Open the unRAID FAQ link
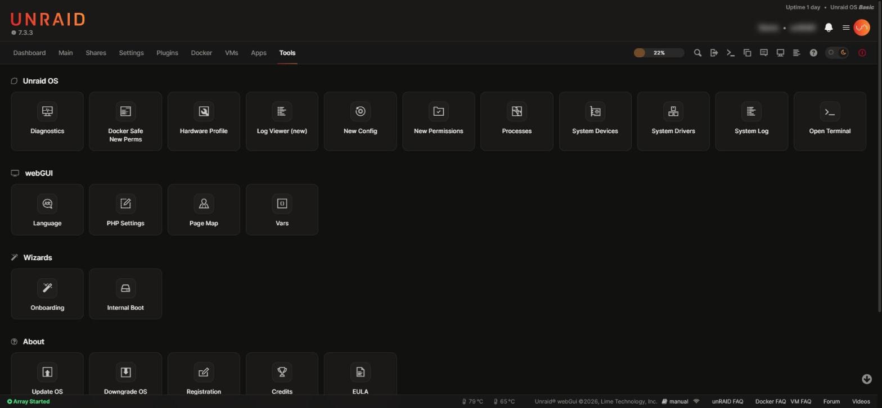Screen dimensions: 882x408 pos(727,402)
